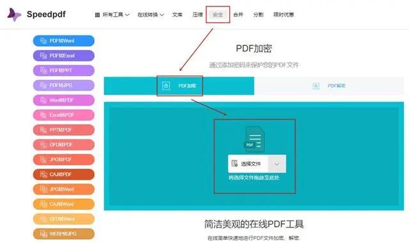Go to the 压缩 menu item
409x243 pixels.
click(197, 15)
